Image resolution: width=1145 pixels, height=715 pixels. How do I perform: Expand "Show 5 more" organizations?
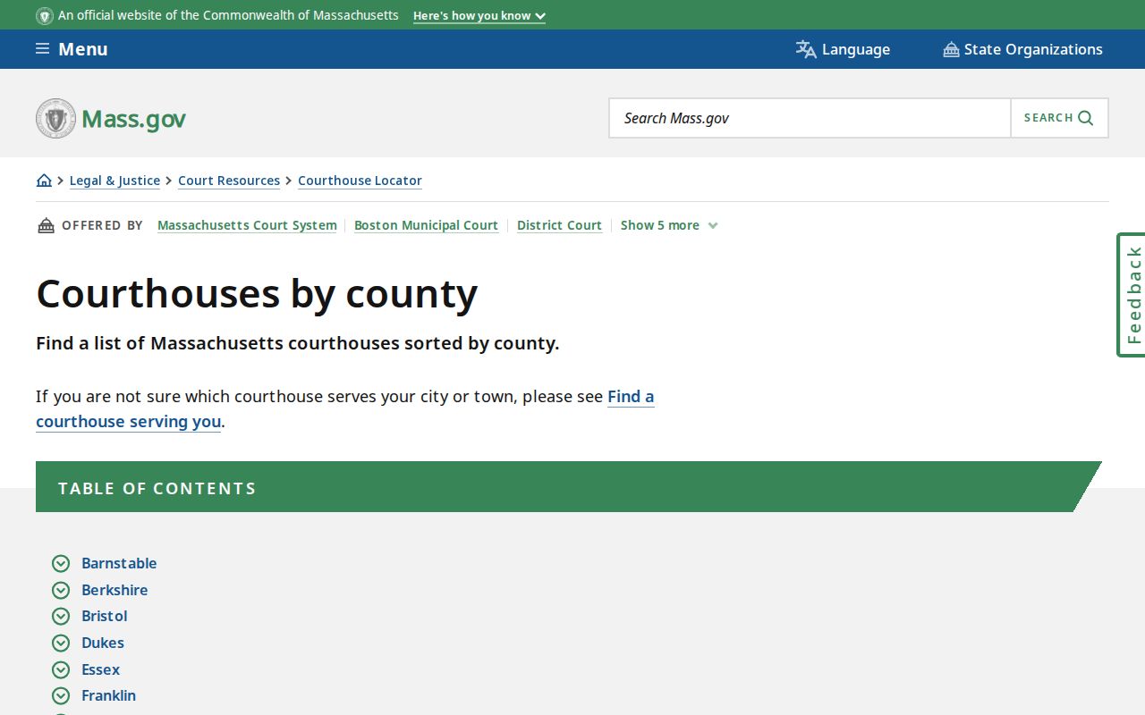pos(669,225)
